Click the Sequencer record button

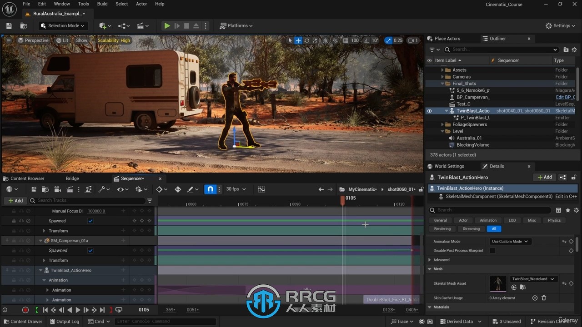[x=25, y=310]
